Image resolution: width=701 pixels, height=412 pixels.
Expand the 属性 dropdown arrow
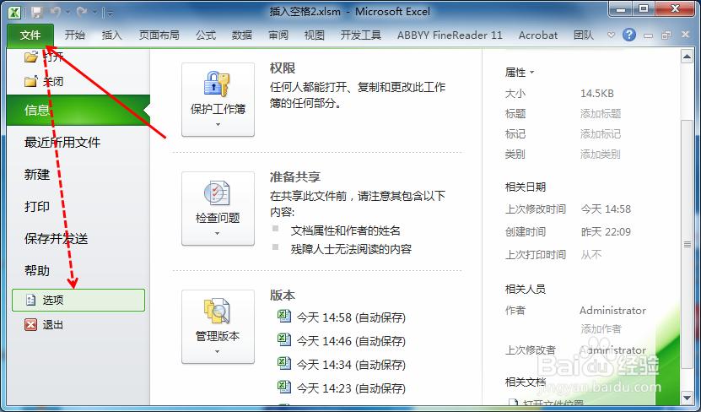(x=532, y=73)
